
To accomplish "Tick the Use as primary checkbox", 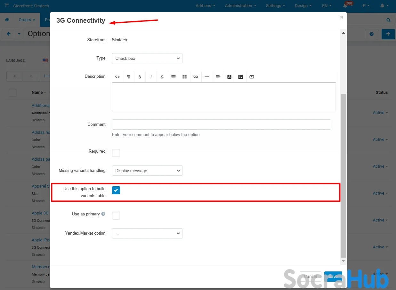I will [x=116, y=215].
